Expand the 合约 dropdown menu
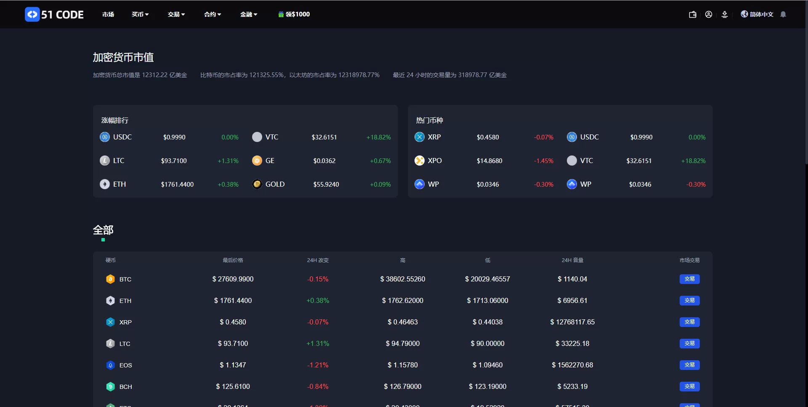Viewport: 808px width, 407px height. coord(212,14)
